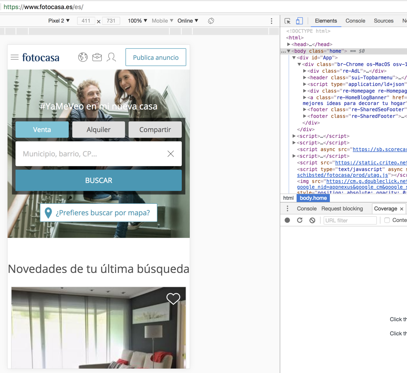Switch to the Elements tab
Screen dimensions: 407x373
pyautogui.click(x=326, y=21)
